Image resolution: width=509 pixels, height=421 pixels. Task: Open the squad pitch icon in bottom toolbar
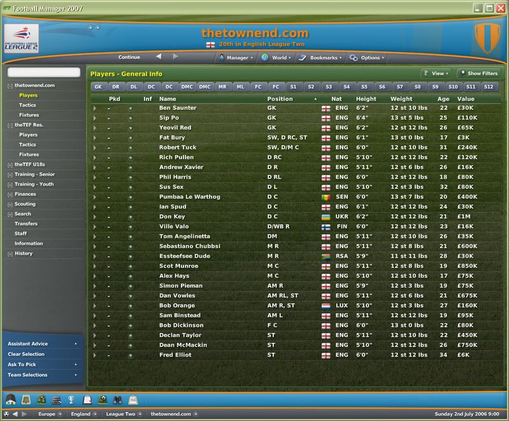41,399
